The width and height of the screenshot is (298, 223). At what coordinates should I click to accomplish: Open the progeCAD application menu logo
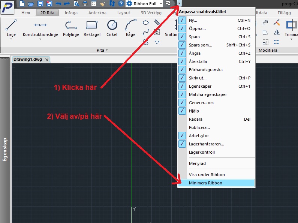point(7,7)
